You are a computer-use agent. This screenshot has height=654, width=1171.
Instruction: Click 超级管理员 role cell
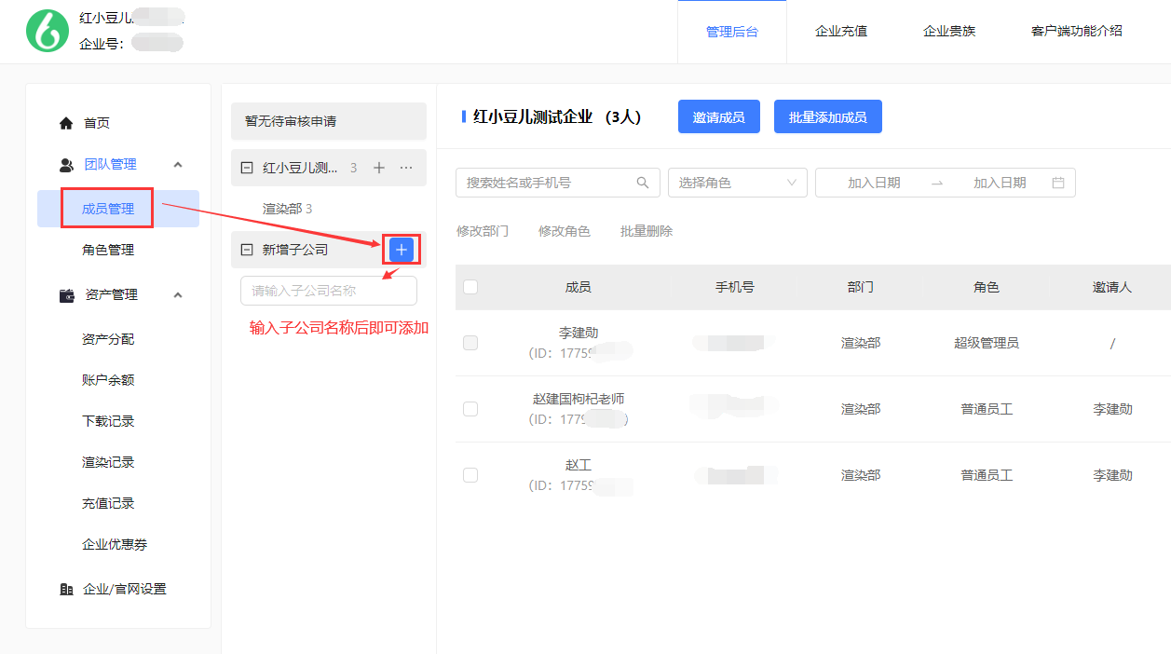click(987, 343)
